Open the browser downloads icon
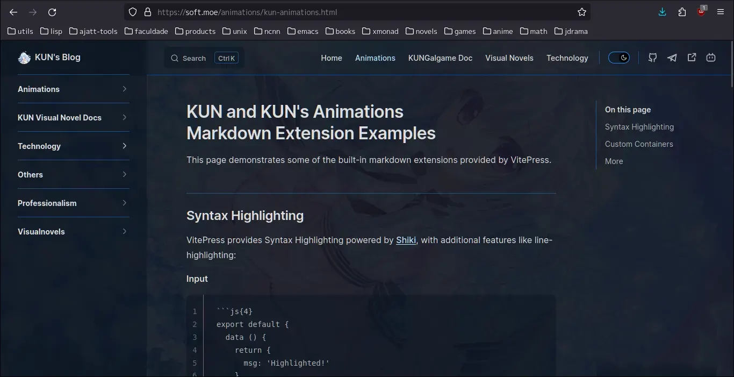The width and height of the screenshot is (734, 377). pyautogui.click(x=663, y=12)
